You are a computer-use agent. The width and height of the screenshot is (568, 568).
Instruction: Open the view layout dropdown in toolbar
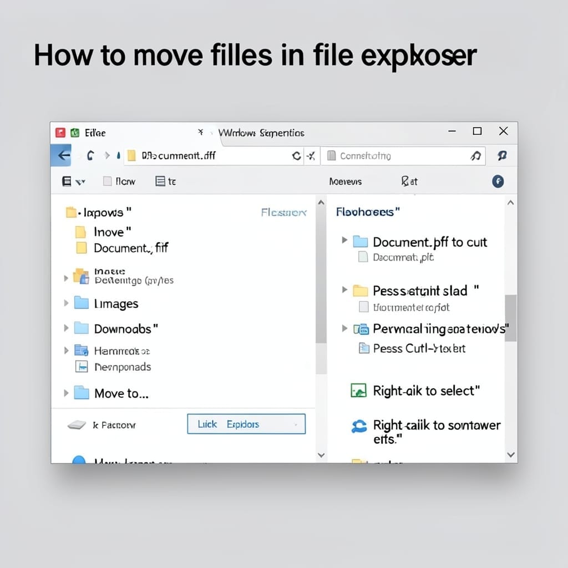[x=74, y=181]
